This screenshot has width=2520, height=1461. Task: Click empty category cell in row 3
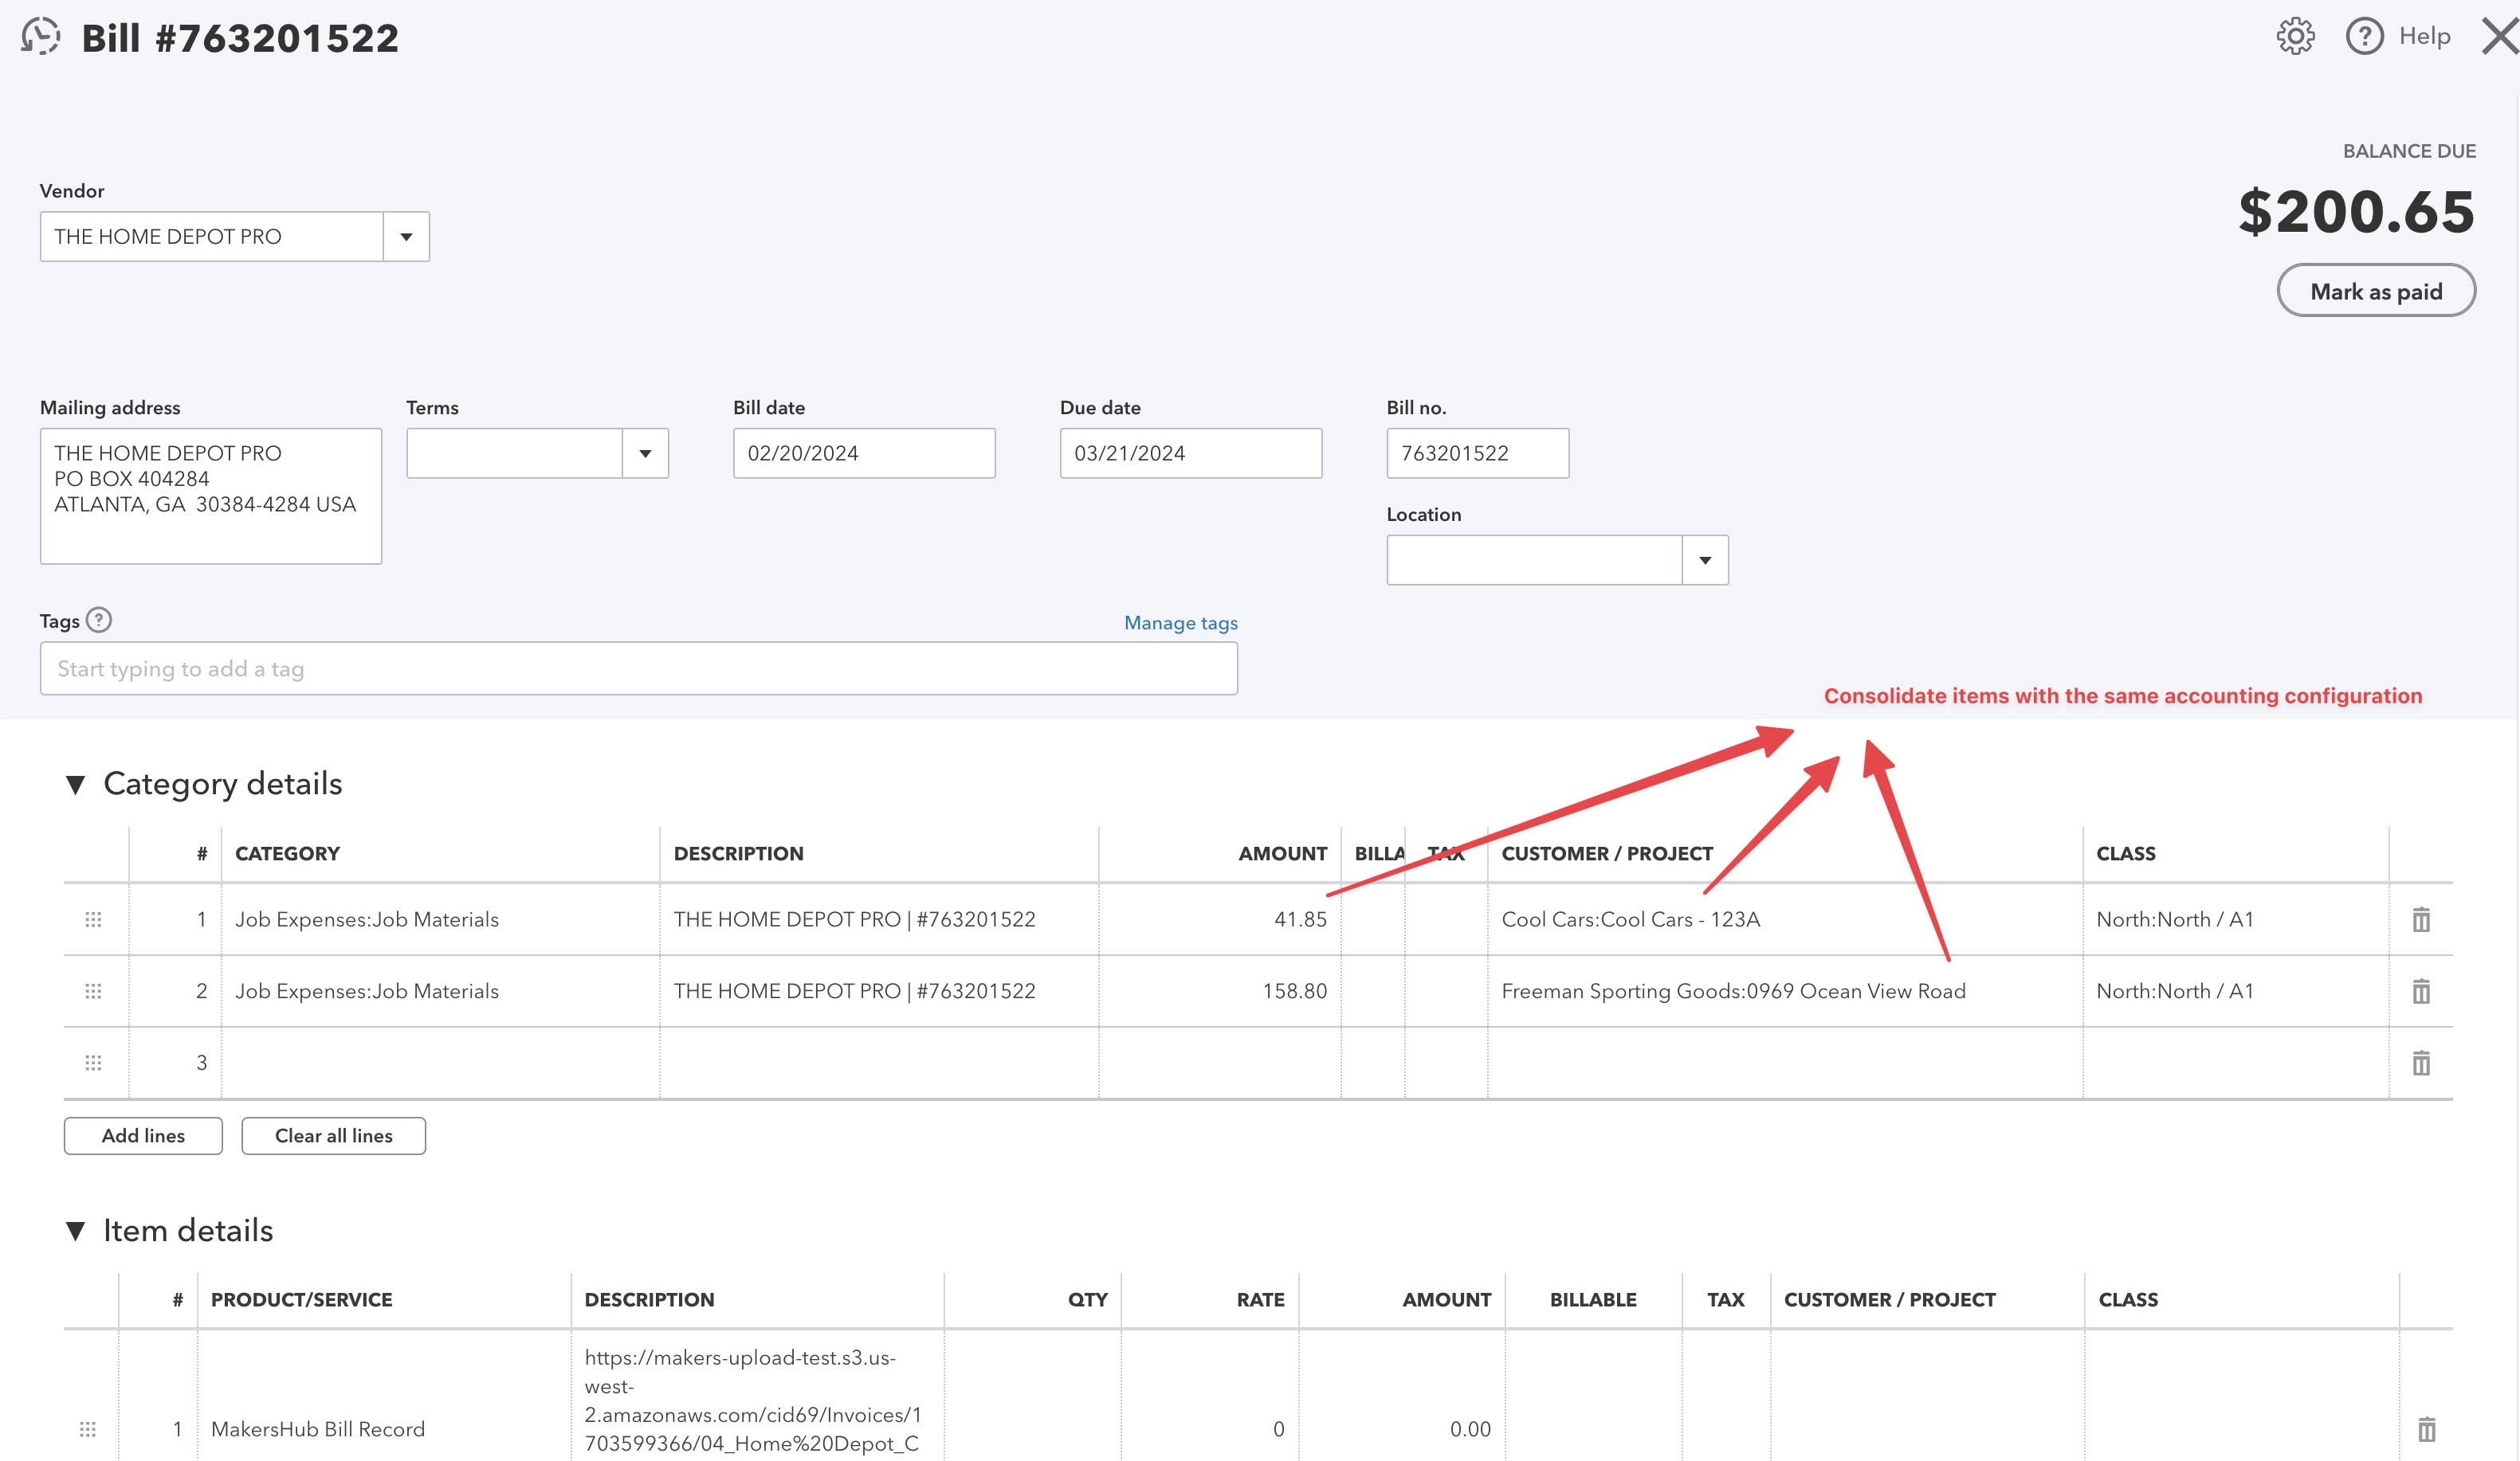441,1063
